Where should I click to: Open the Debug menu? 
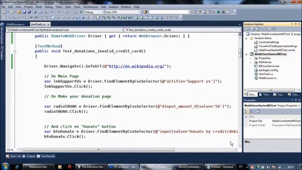[x=49, y=7]
